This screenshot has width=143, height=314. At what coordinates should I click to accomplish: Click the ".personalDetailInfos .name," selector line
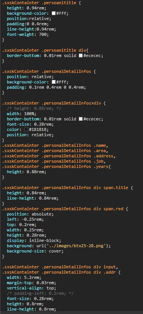[55, 146]
